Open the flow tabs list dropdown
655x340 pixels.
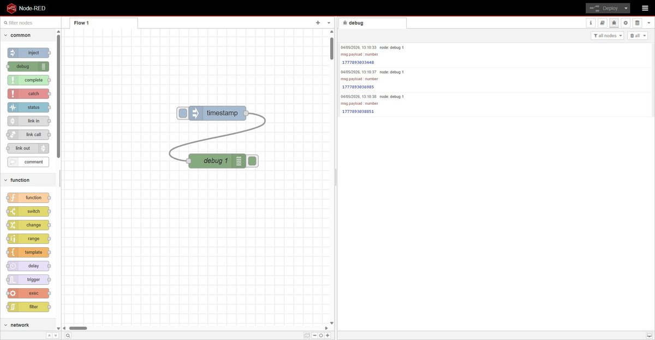coord(329,23)
